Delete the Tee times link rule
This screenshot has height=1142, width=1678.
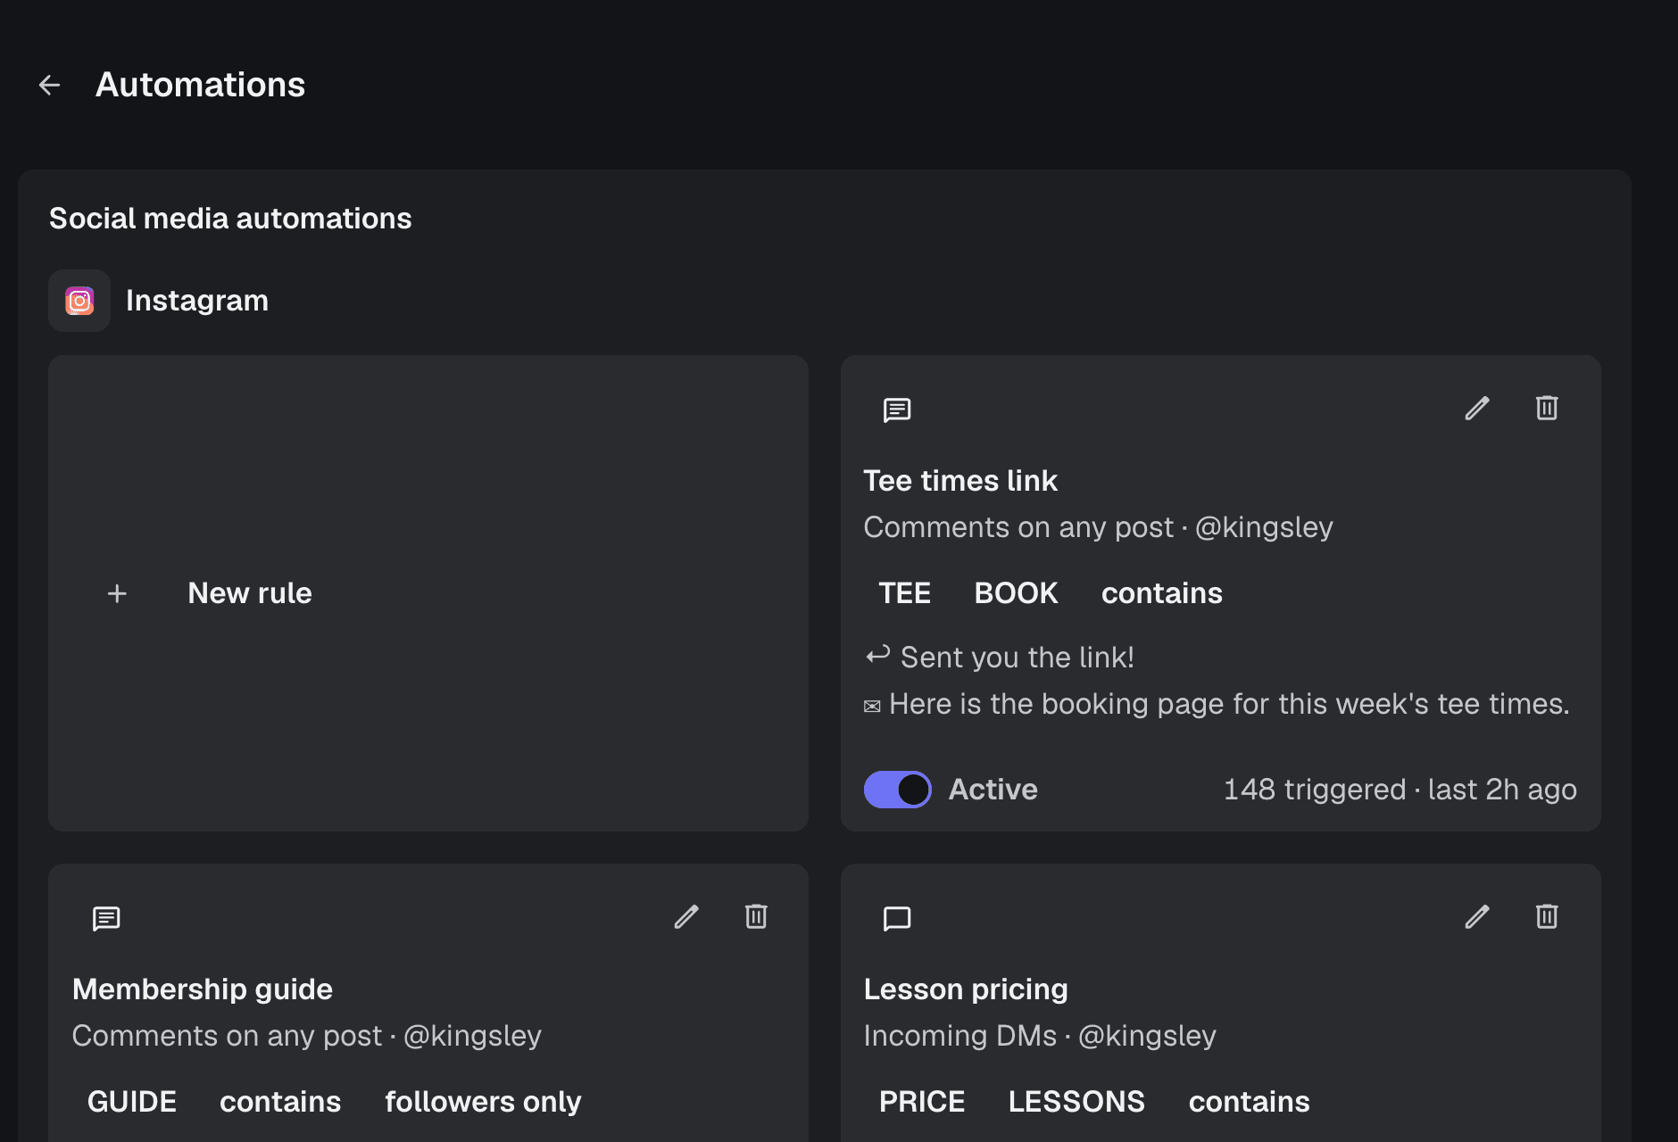(x=1547, y=409)
